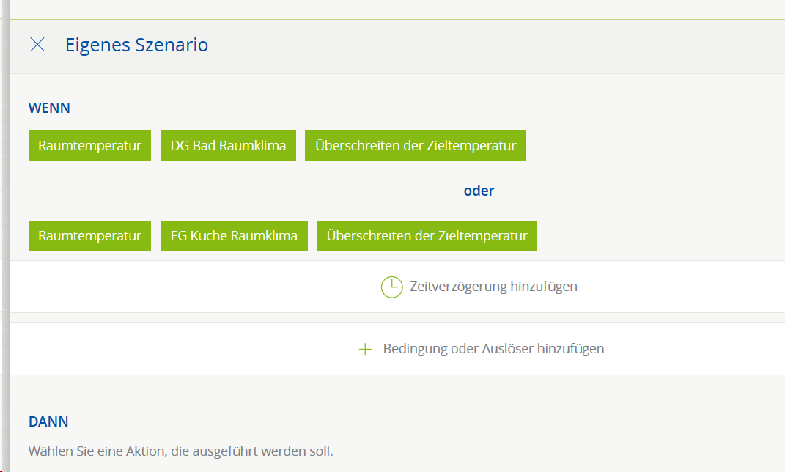785x472 pixels.
Task: Click the Eigenes Szenario title
Action: [136, 45]
